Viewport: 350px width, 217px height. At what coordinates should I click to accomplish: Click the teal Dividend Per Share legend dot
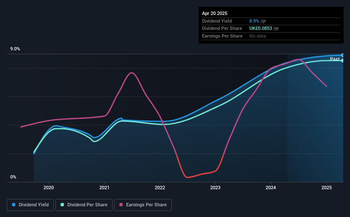point(62,205)
